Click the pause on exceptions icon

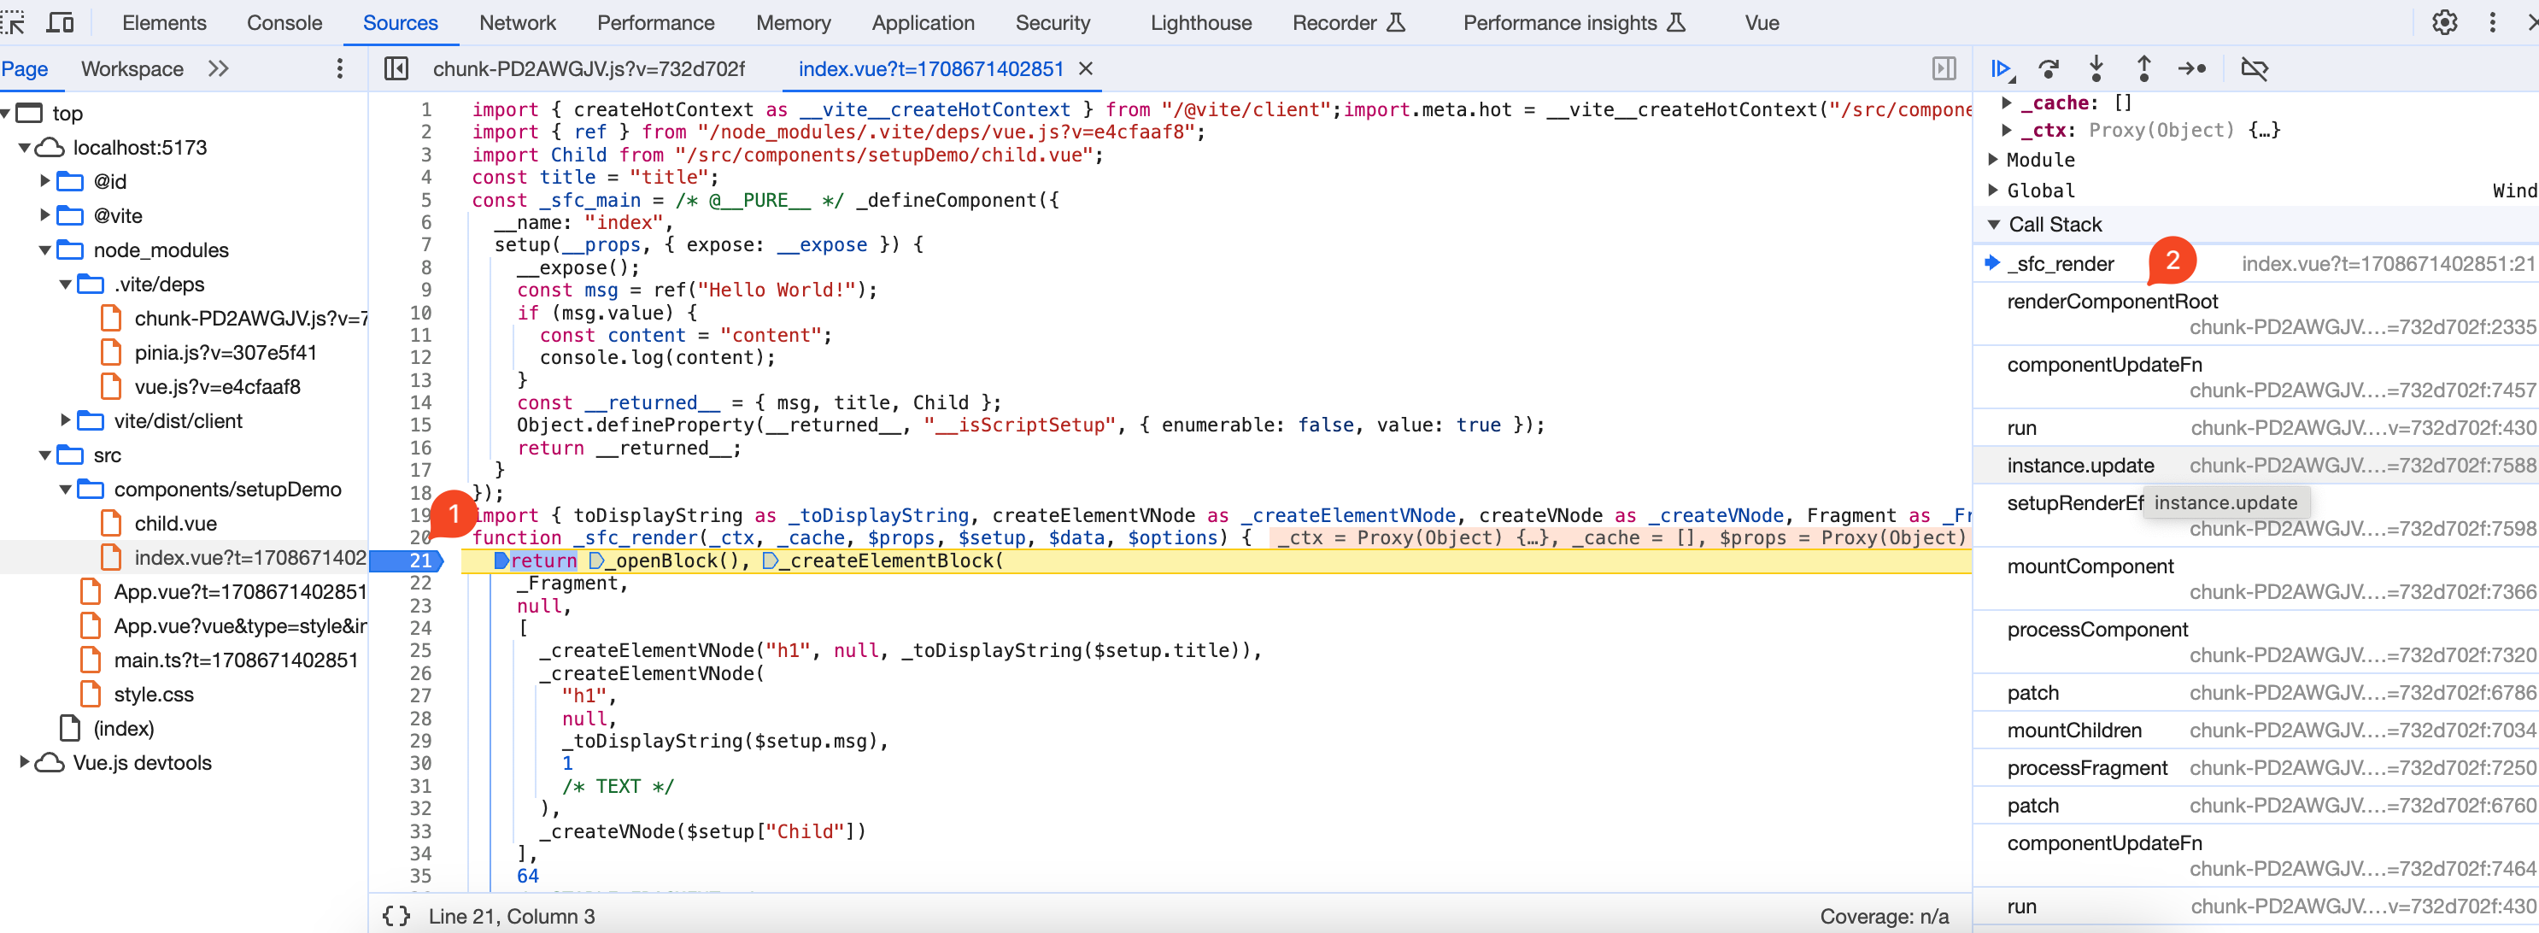(2257, 67)
